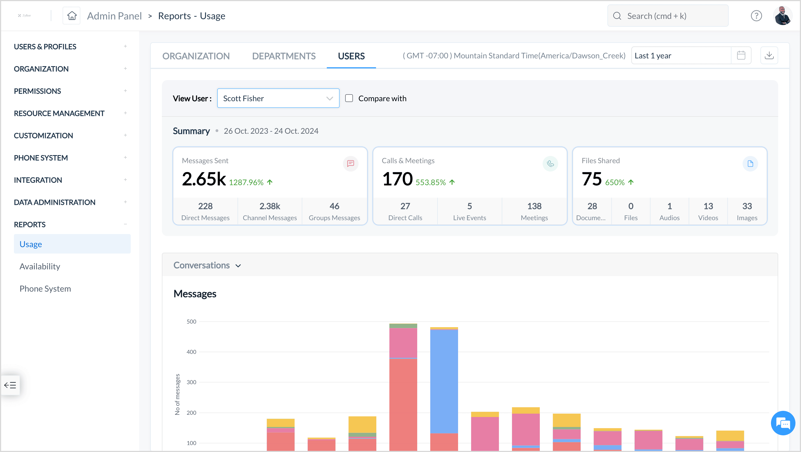The height and width of the screenshot is (452, 801).
Task: Click the 0 Files stat
Action: click(x=631, y=211)
